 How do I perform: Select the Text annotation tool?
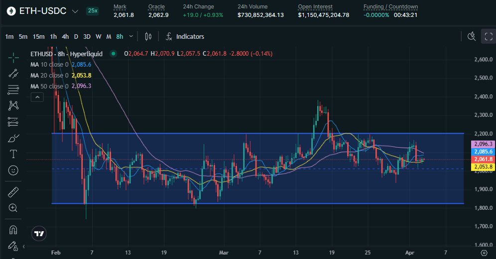click(x=13, y=154)
